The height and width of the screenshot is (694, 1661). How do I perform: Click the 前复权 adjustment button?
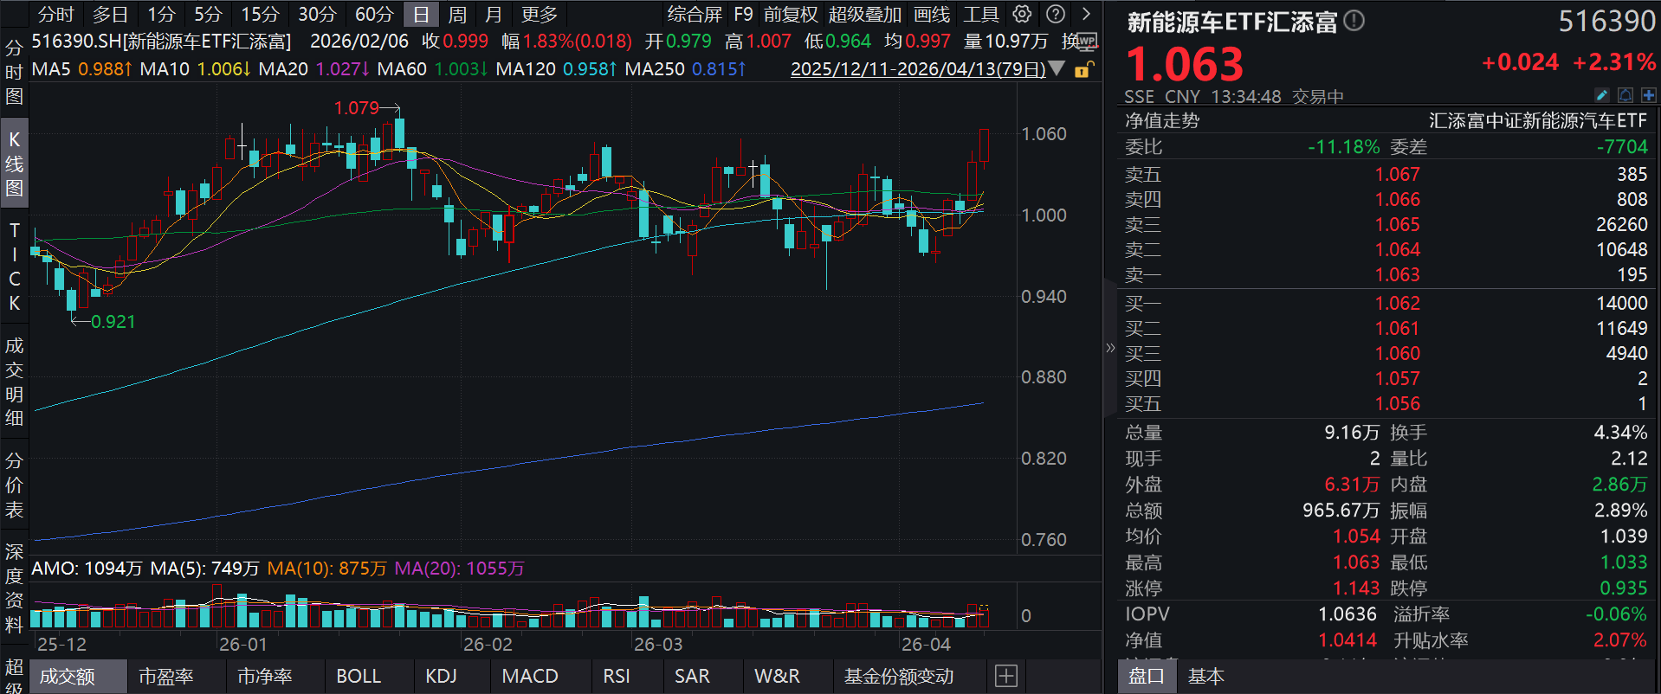pyautogui.click(x=790, y=14)
